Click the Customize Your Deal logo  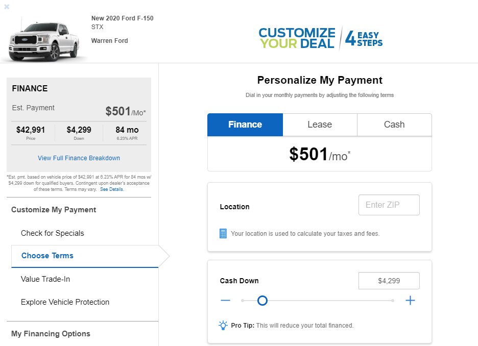tap(320, 38)
